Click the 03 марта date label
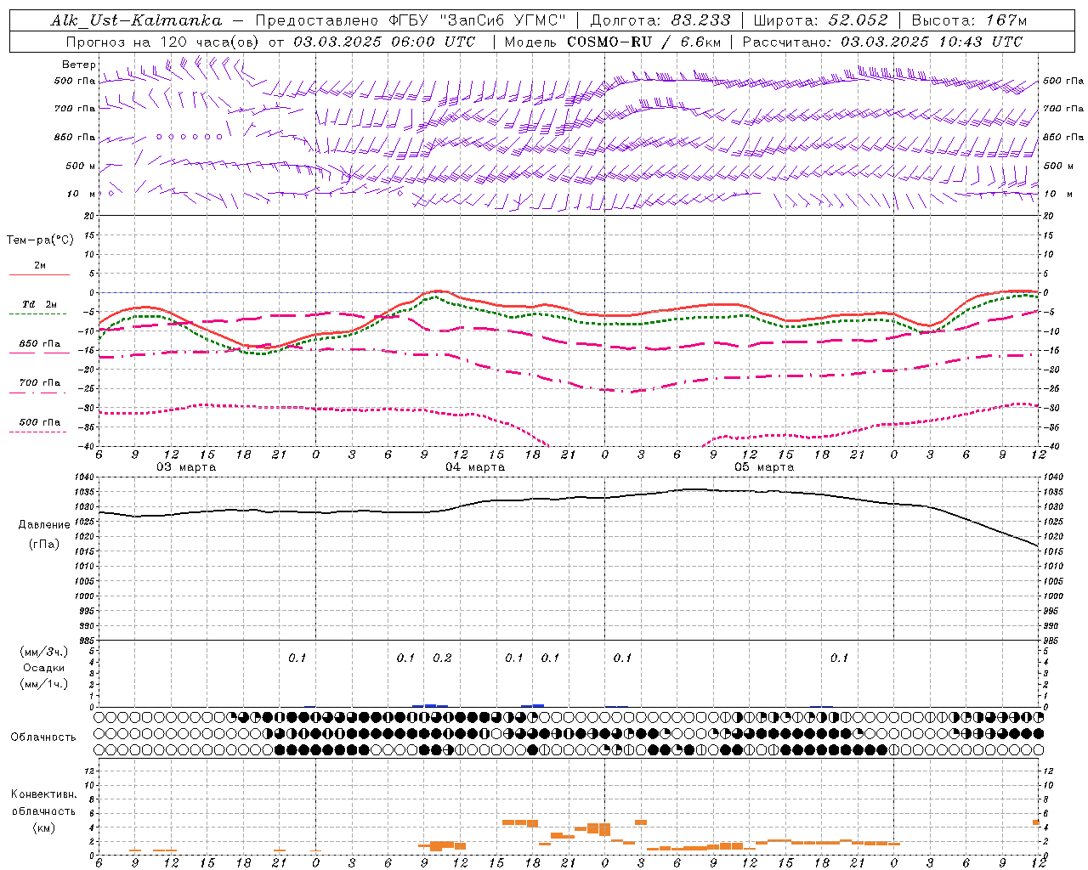1088x870 pixels. [x=186, y=467]
